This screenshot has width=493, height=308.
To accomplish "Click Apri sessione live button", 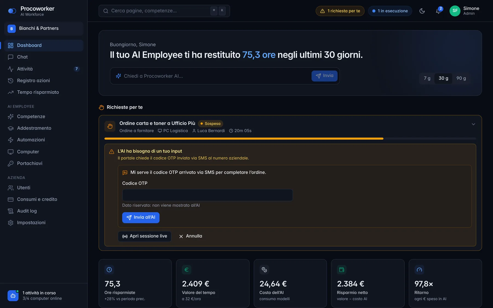I will click(x=145, y=236).
